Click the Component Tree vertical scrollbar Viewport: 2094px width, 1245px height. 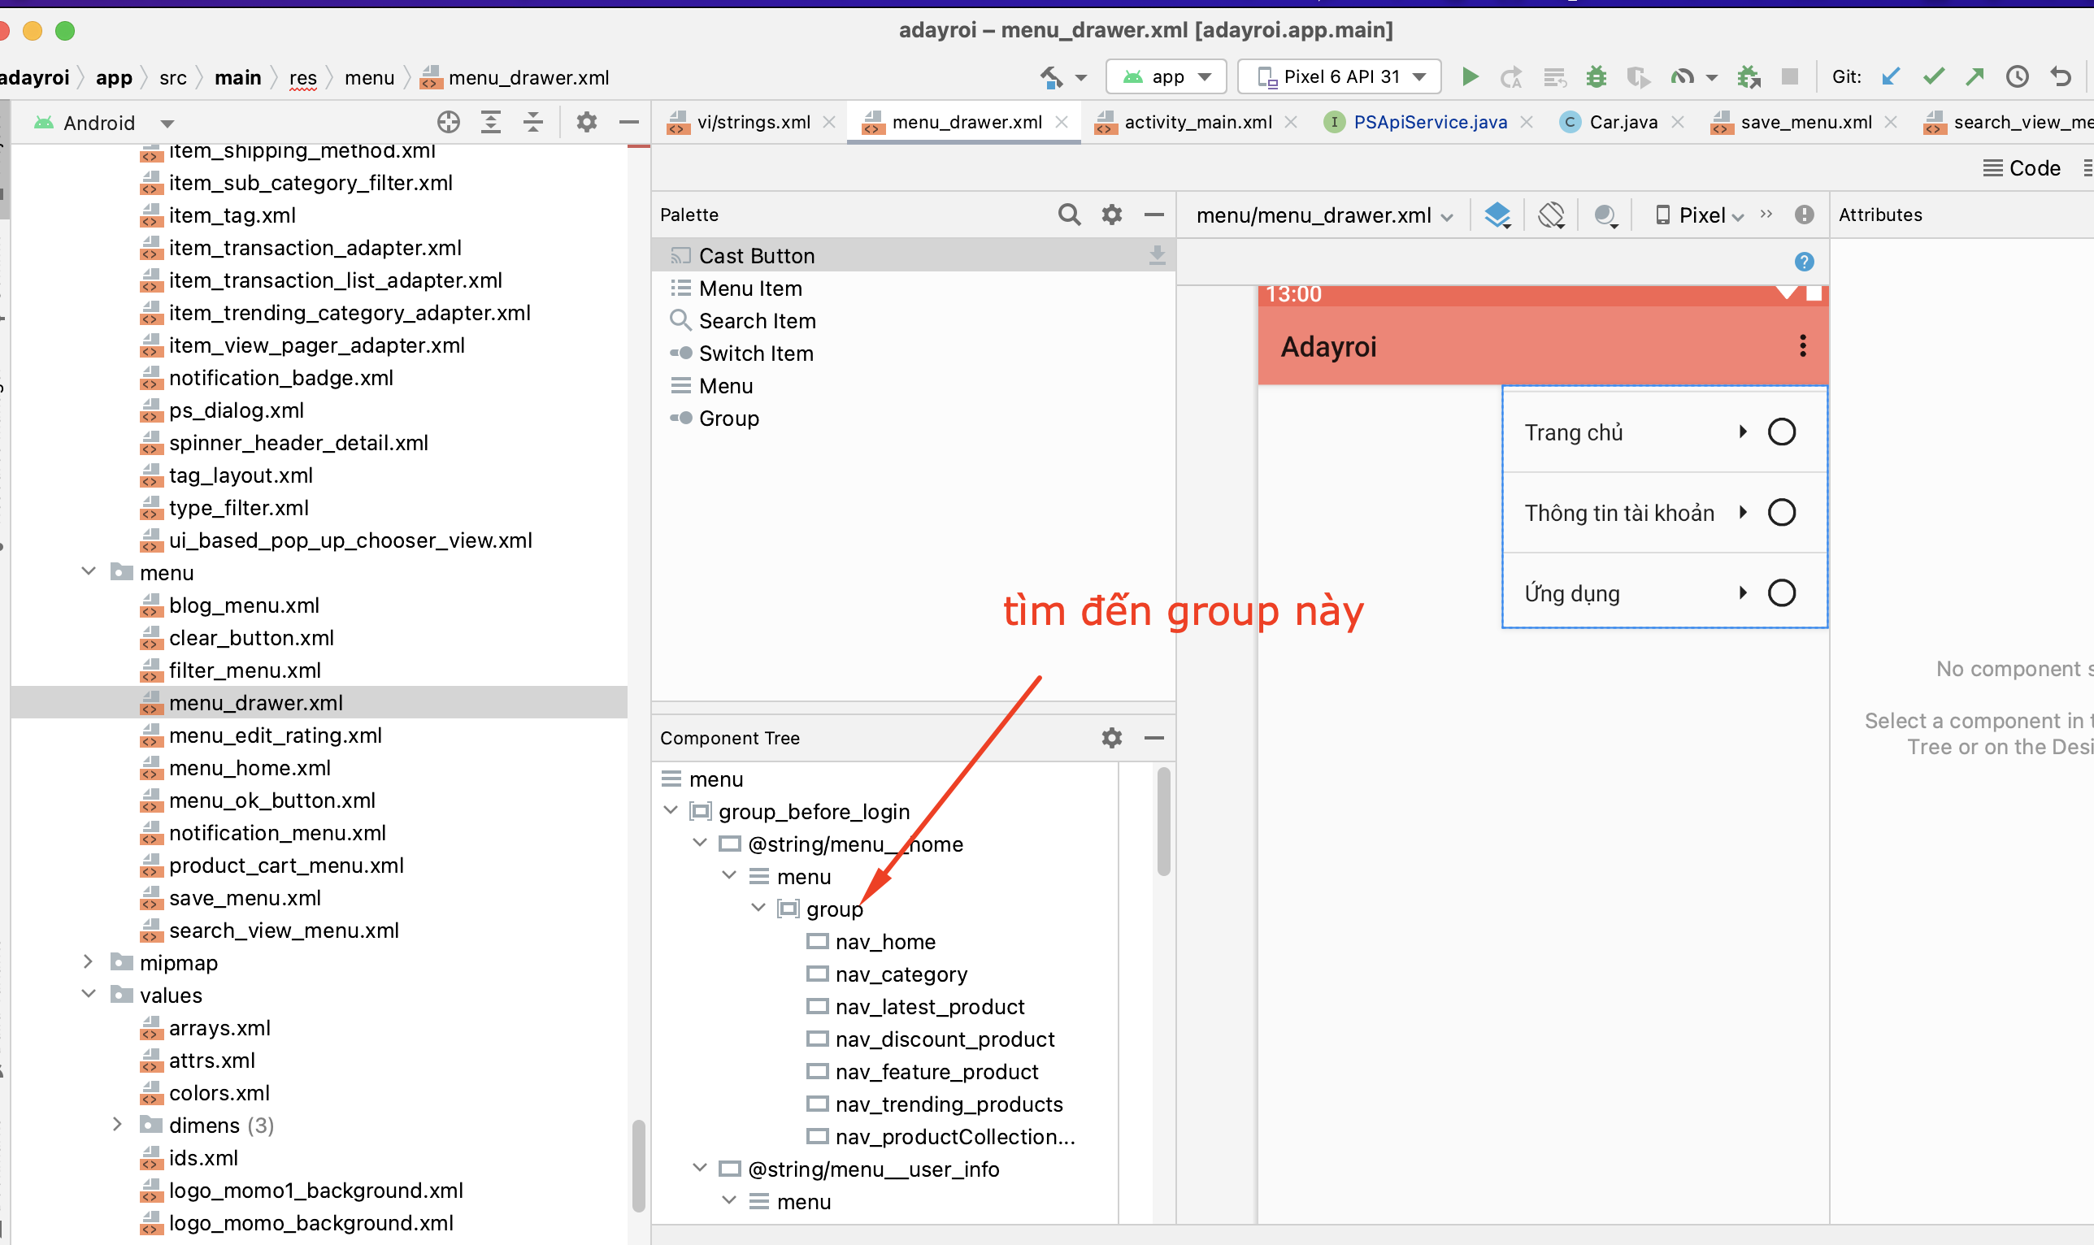click(x=1163, y=822)
